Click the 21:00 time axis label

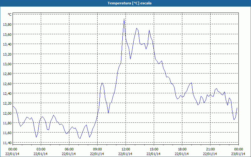[210, 149]
